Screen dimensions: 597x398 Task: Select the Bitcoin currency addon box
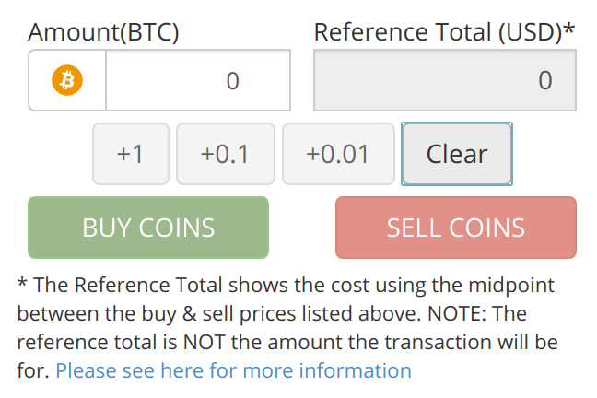67,80
